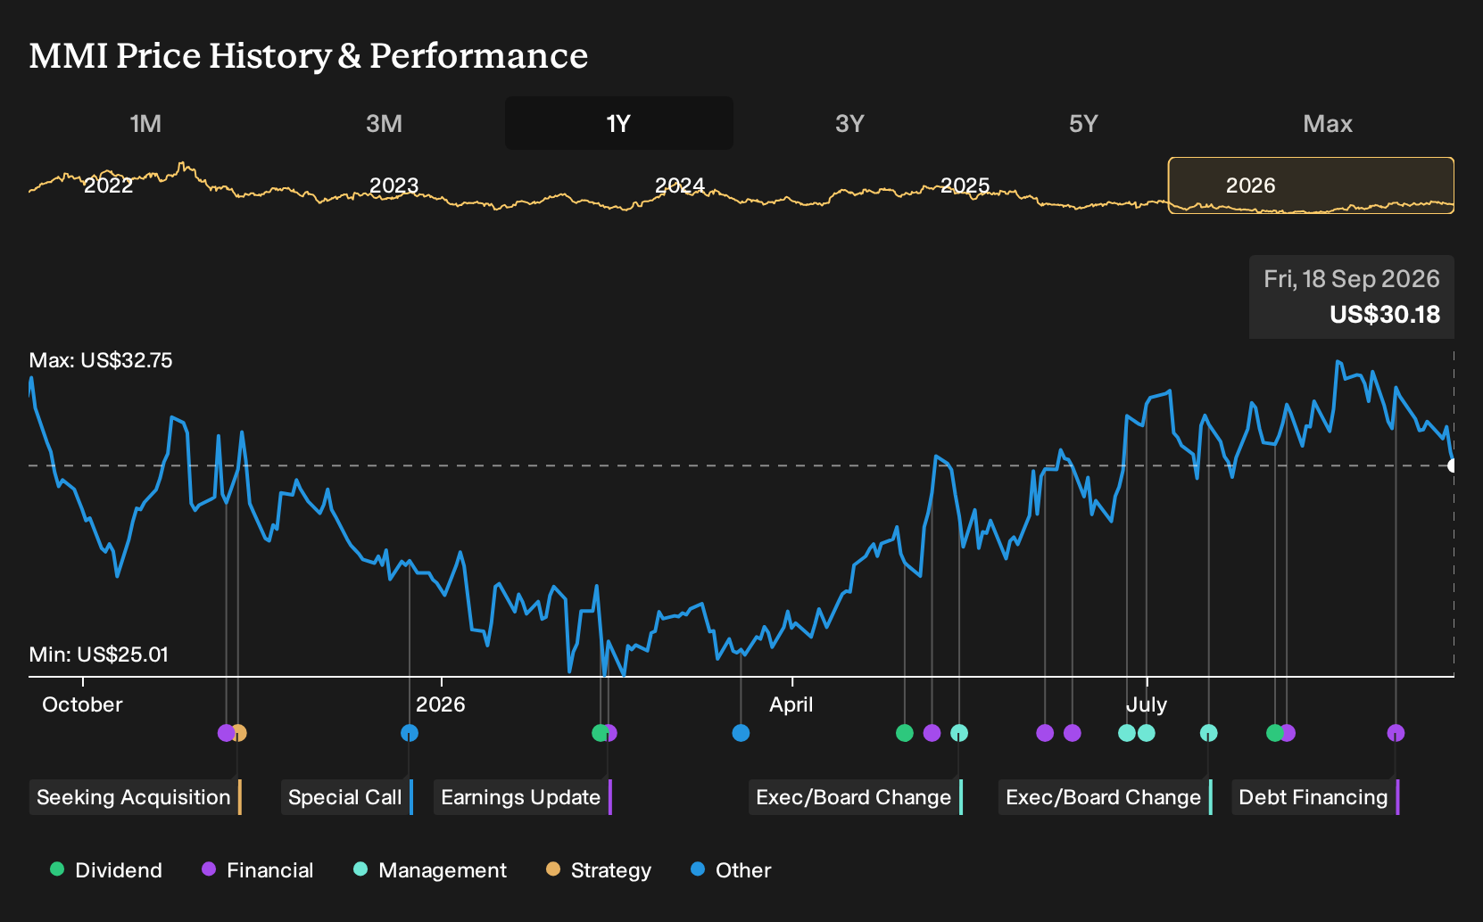Open the first Exec/Board Change label near April
The image size is (1483, 922).
pos(855,797)
